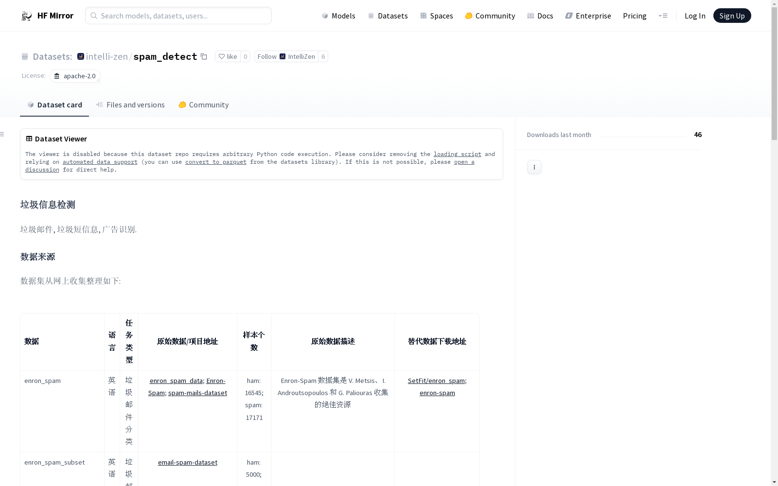Click the spam_detect dataset title
778x486 pixels.
tap(165, 56)
